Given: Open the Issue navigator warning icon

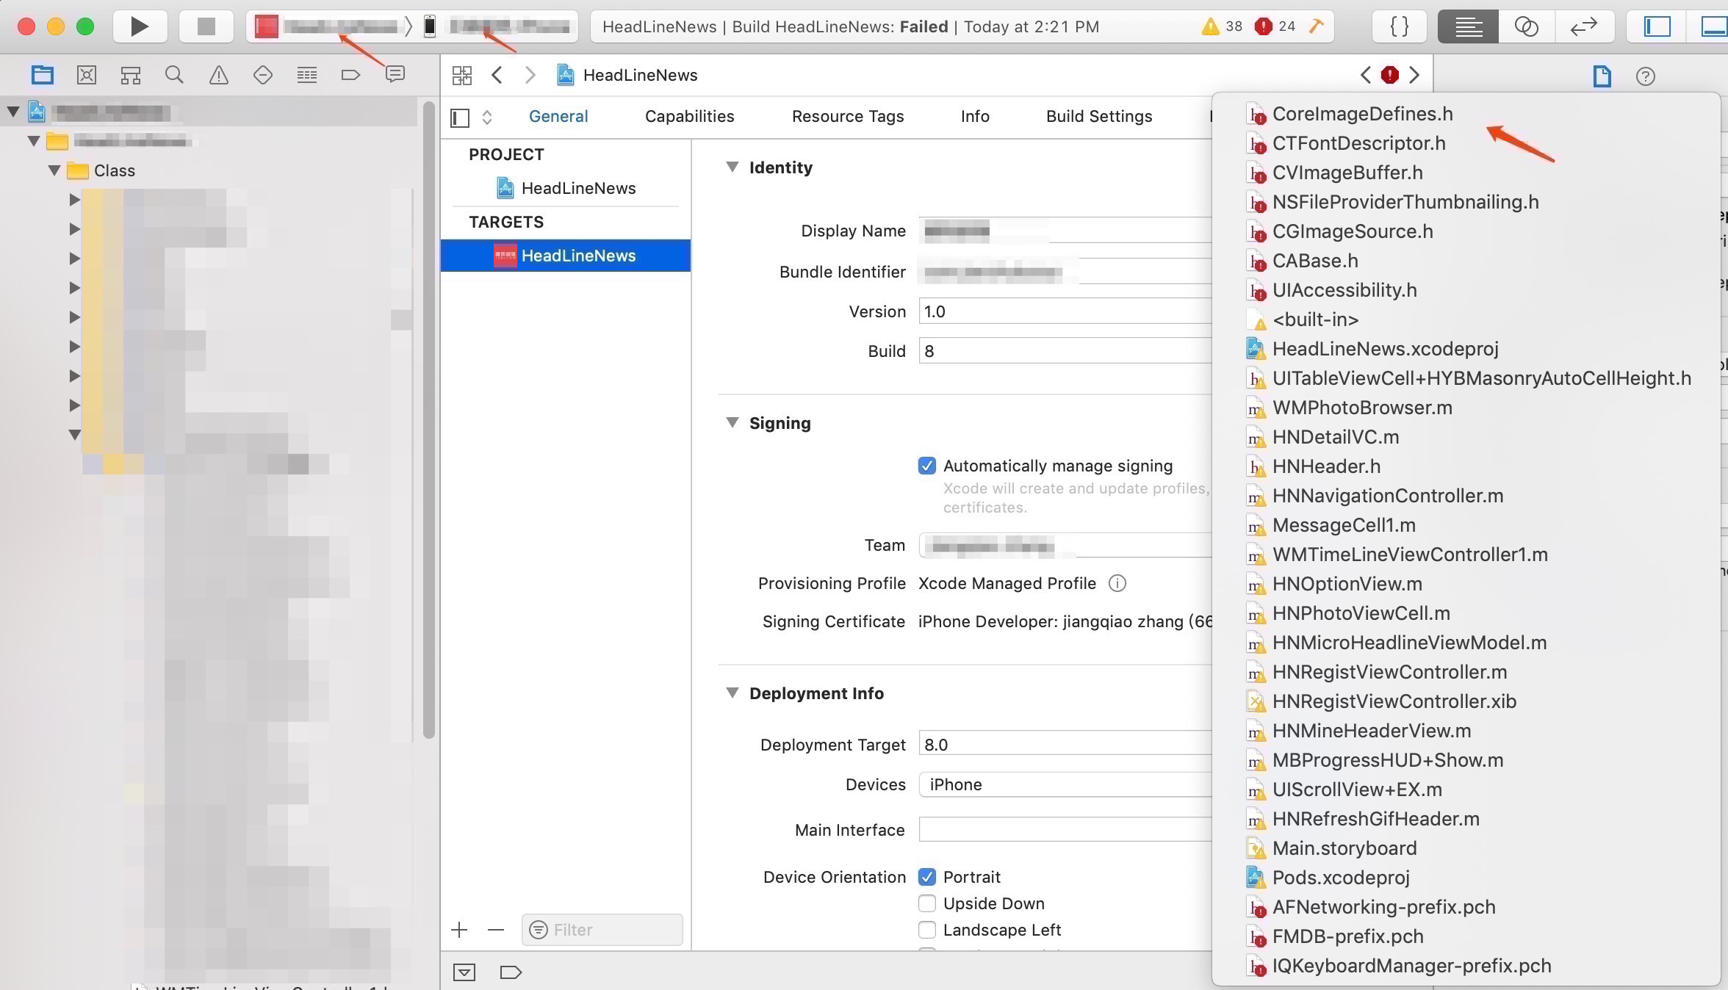Looking at the screenshot, I should point(218,75).
